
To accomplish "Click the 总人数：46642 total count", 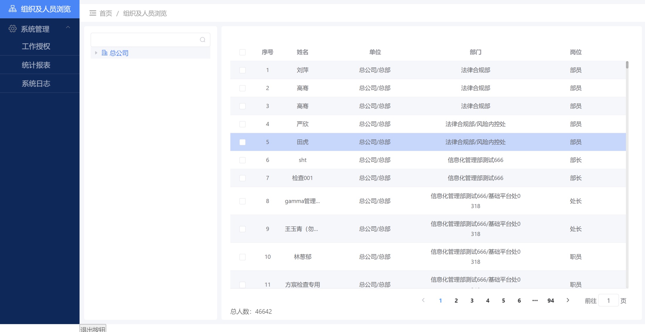I will pyautogui.click(x=251, y=312).
